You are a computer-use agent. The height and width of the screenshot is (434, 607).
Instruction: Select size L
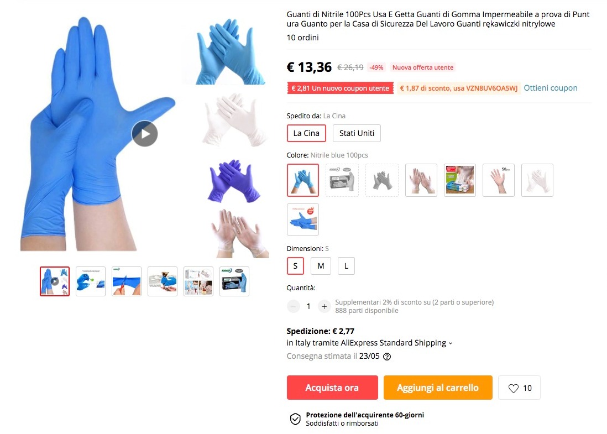(346, 266)
